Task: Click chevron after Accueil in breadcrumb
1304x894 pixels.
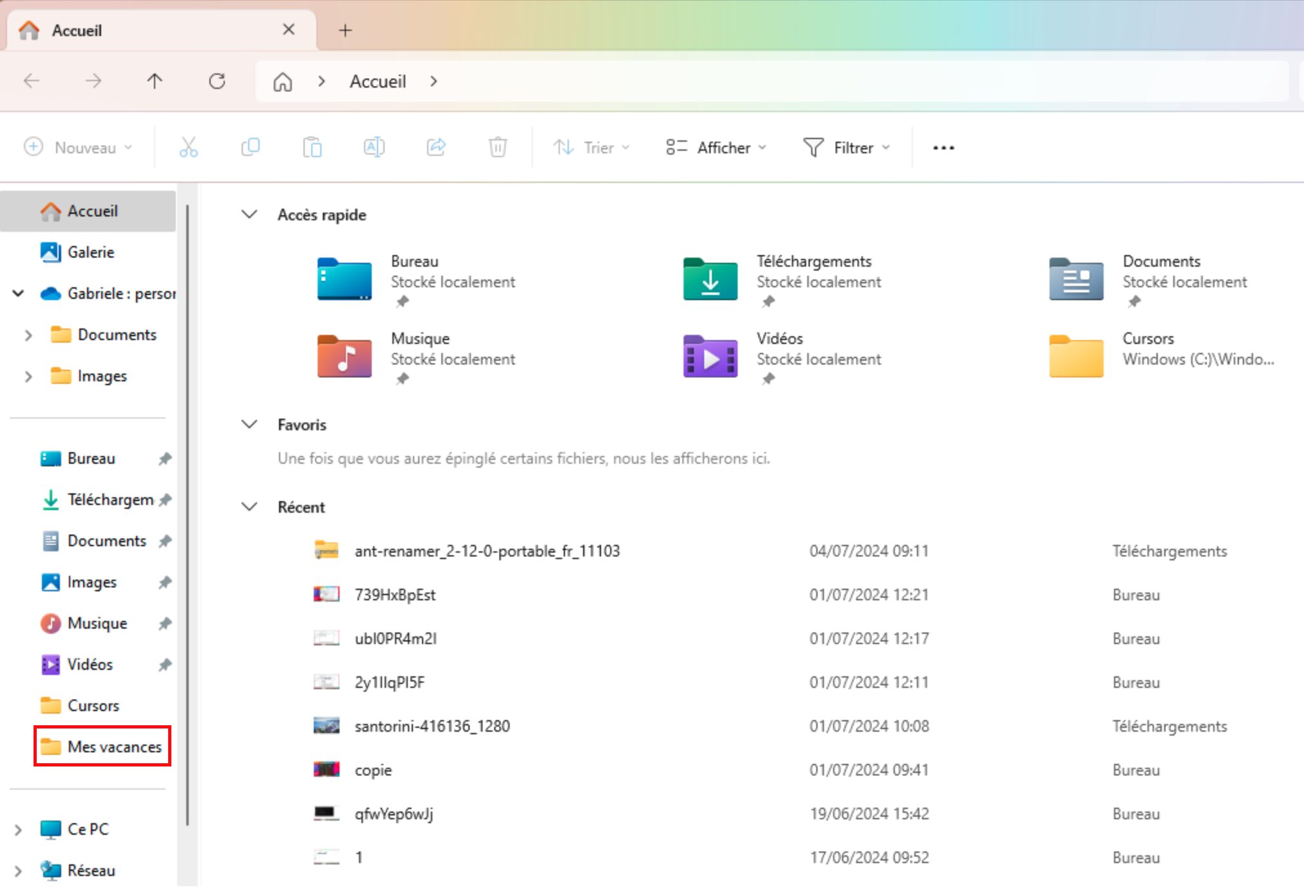Action: (434, 81)
